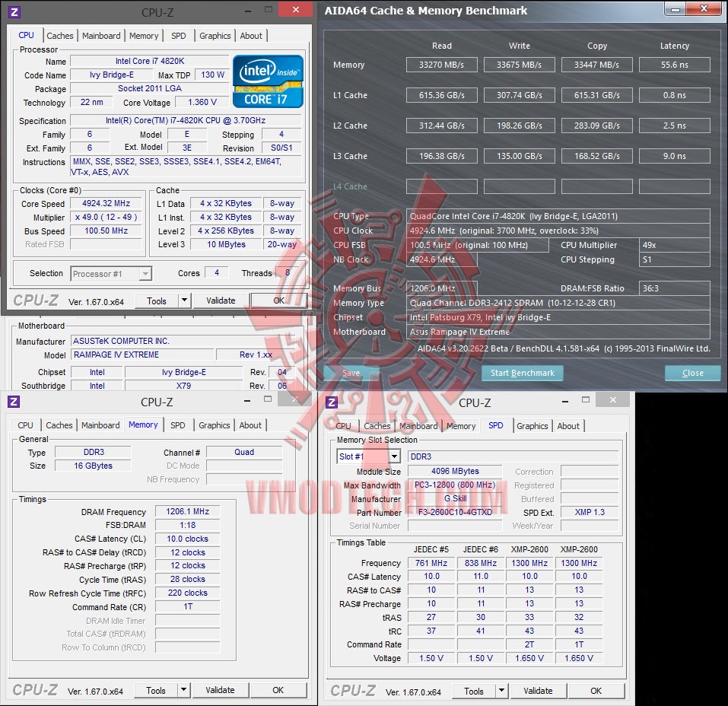Click DRAM:FSB Ratio value 36:3
The width and height of the screenshot is (728, 706).
click(x=675, y=288)
